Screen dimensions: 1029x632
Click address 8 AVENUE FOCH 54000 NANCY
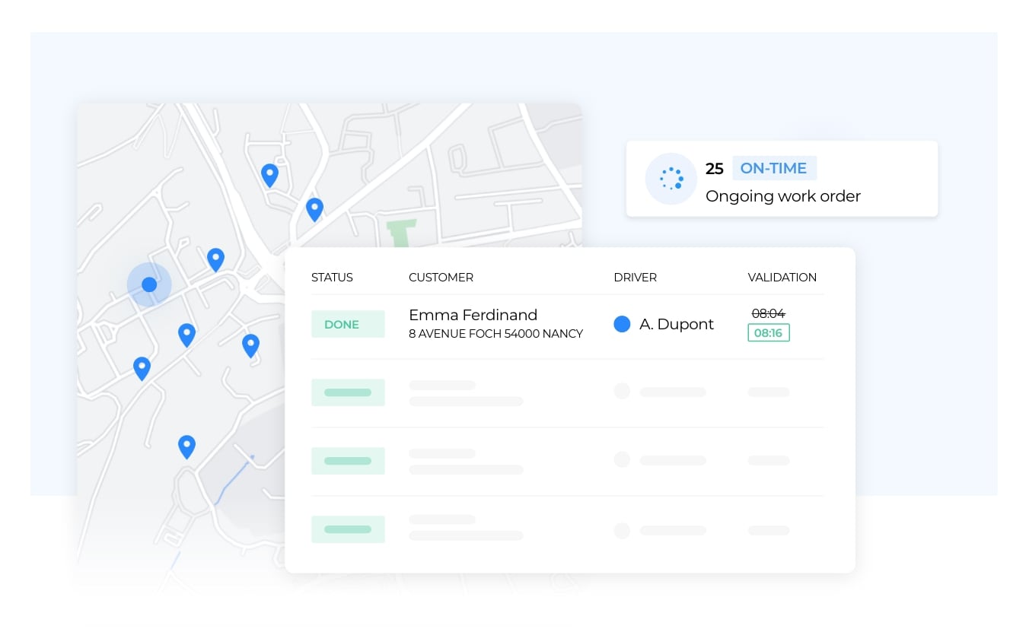tap(495, 334)
